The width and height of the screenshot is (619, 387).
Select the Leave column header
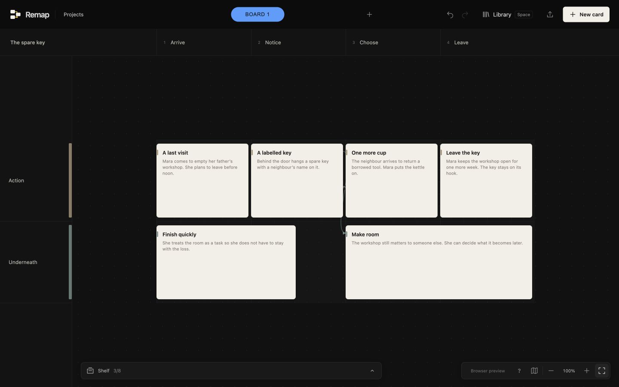click(488, 43)
